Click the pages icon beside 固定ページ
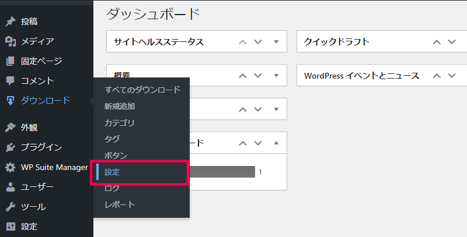Screen dimensions: 467x237 pos(10,61)
